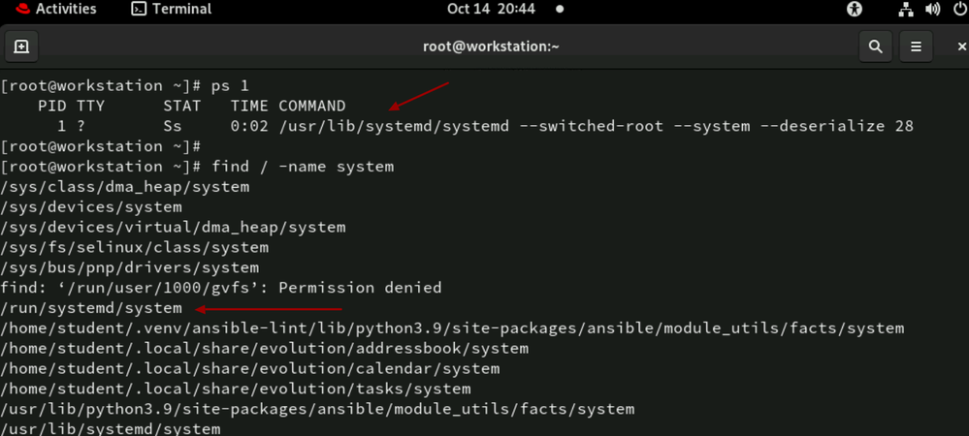The width and height of the screenshot is (969, 436).
Task: Open a new terminal tab
Action: [21, 47]
